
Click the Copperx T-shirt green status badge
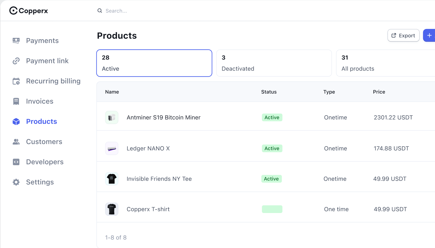pos(272,209)
